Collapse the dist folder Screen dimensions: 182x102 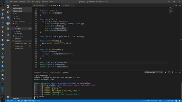pyautogui.click(x=21, y=14)
